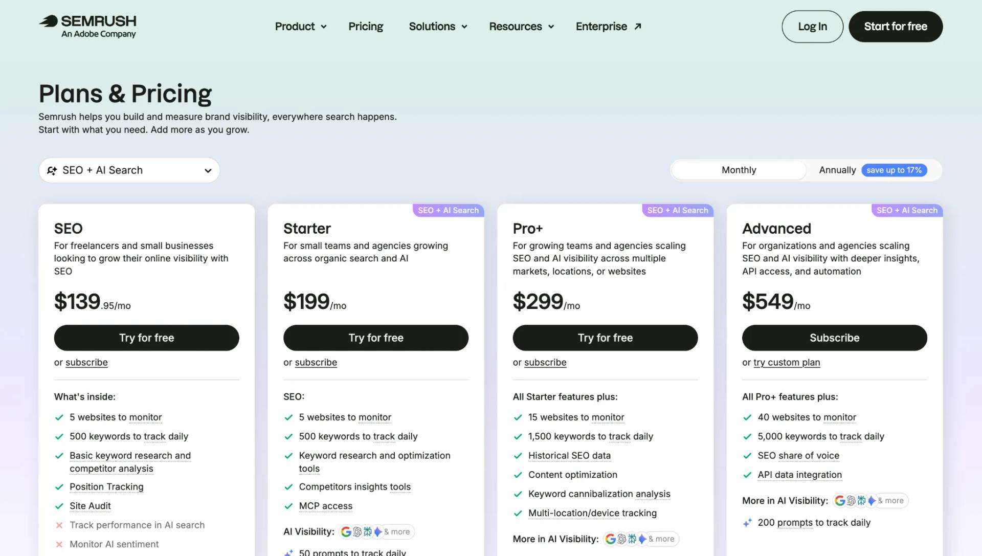The width and height of the screenshot is (982, 556).
Task: Click SEO + AI Search tag on Advanced card
Action: [x=907, y=211]
